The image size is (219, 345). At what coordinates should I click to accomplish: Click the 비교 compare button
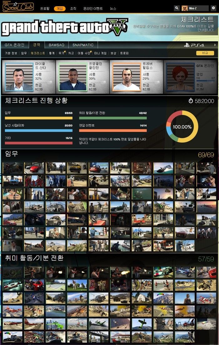tap(205, 53)
